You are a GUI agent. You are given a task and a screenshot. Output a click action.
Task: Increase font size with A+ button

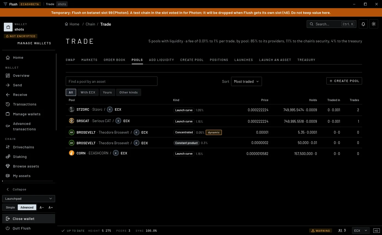tap(51, 207)
